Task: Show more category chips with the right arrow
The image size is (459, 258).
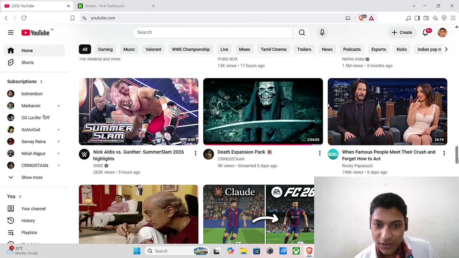Action: coord(446,49)
